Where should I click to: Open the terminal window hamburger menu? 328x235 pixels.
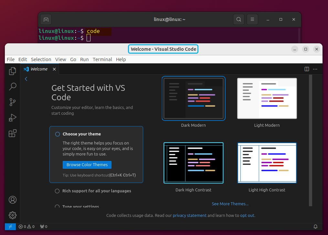point(252,19)
